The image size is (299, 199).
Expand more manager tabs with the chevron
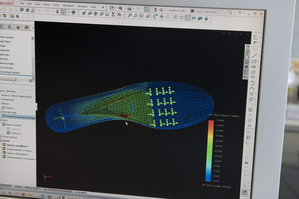pos(33,28)
